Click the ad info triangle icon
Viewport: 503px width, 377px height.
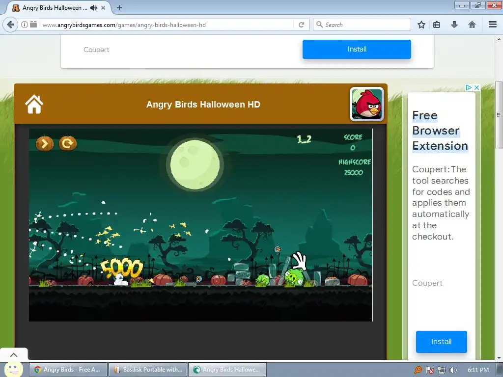coord(469,87)
